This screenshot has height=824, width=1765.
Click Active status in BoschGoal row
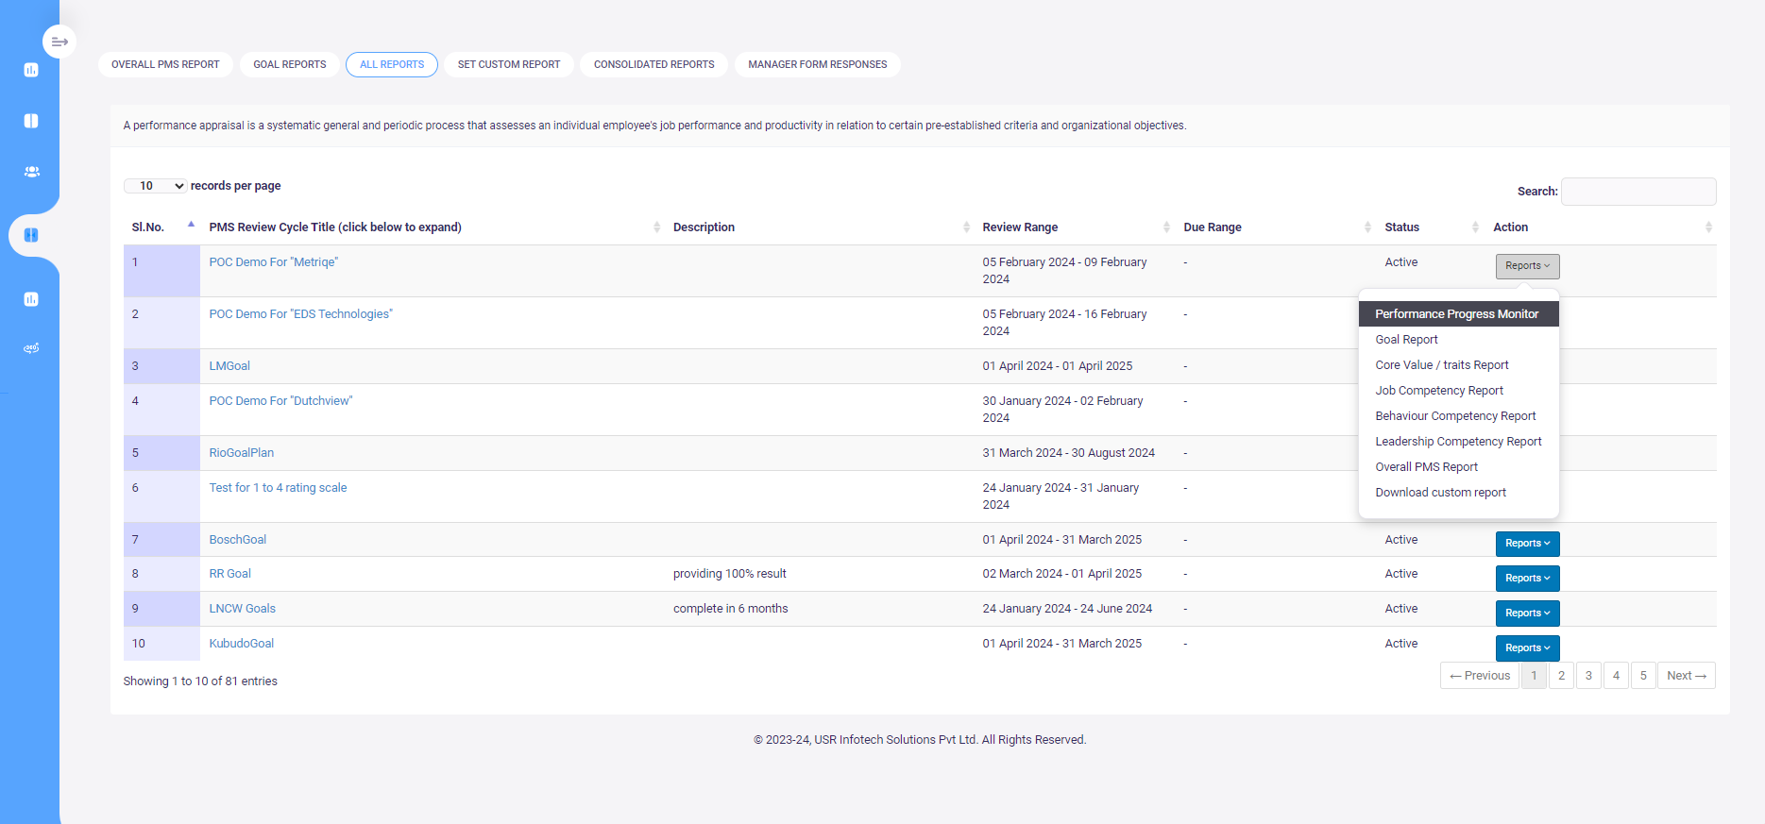coord(1401,540)
